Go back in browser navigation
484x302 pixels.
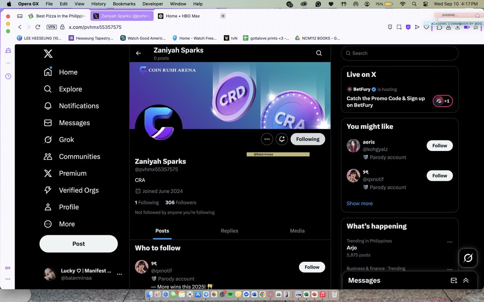pos(20,27)
